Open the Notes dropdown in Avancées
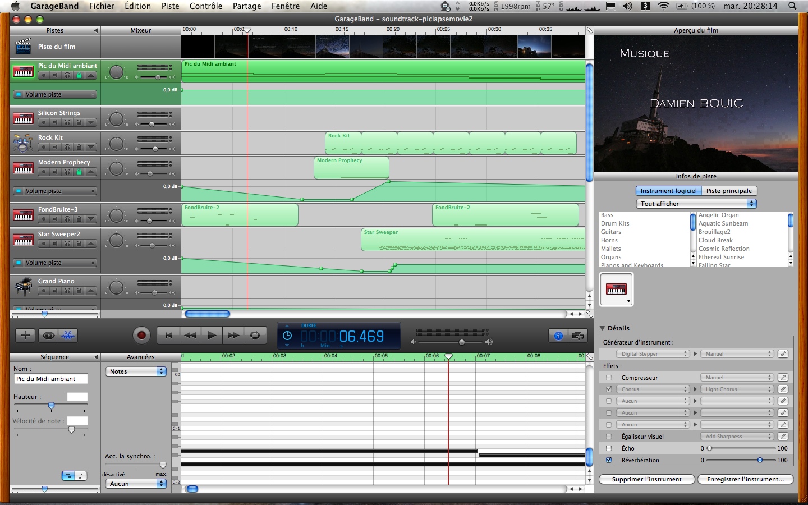The width and height of the screenshot is (808, 505). (x=136, y=371)
